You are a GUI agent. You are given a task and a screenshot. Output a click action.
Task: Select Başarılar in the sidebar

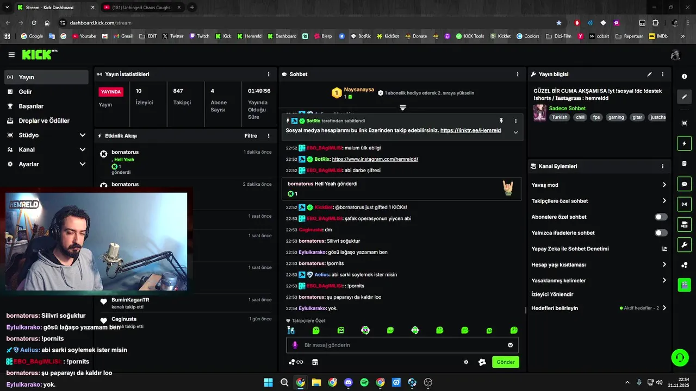pos(47,106)
